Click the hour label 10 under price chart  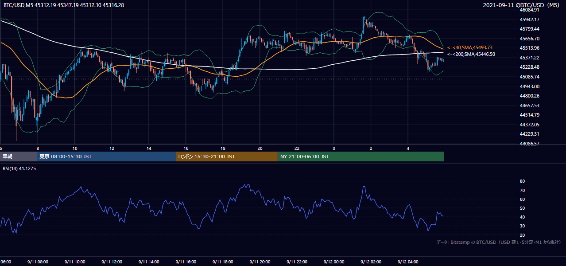[75, 148]
